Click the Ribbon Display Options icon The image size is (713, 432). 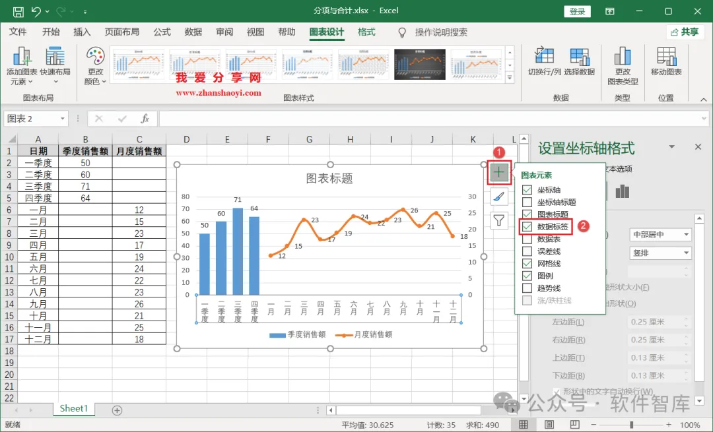610,11
